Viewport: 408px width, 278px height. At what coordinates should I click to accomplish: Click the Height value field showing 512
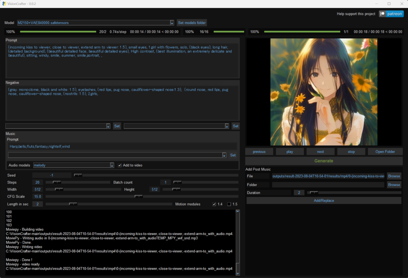pyautogui.click(x=155, y=190)
